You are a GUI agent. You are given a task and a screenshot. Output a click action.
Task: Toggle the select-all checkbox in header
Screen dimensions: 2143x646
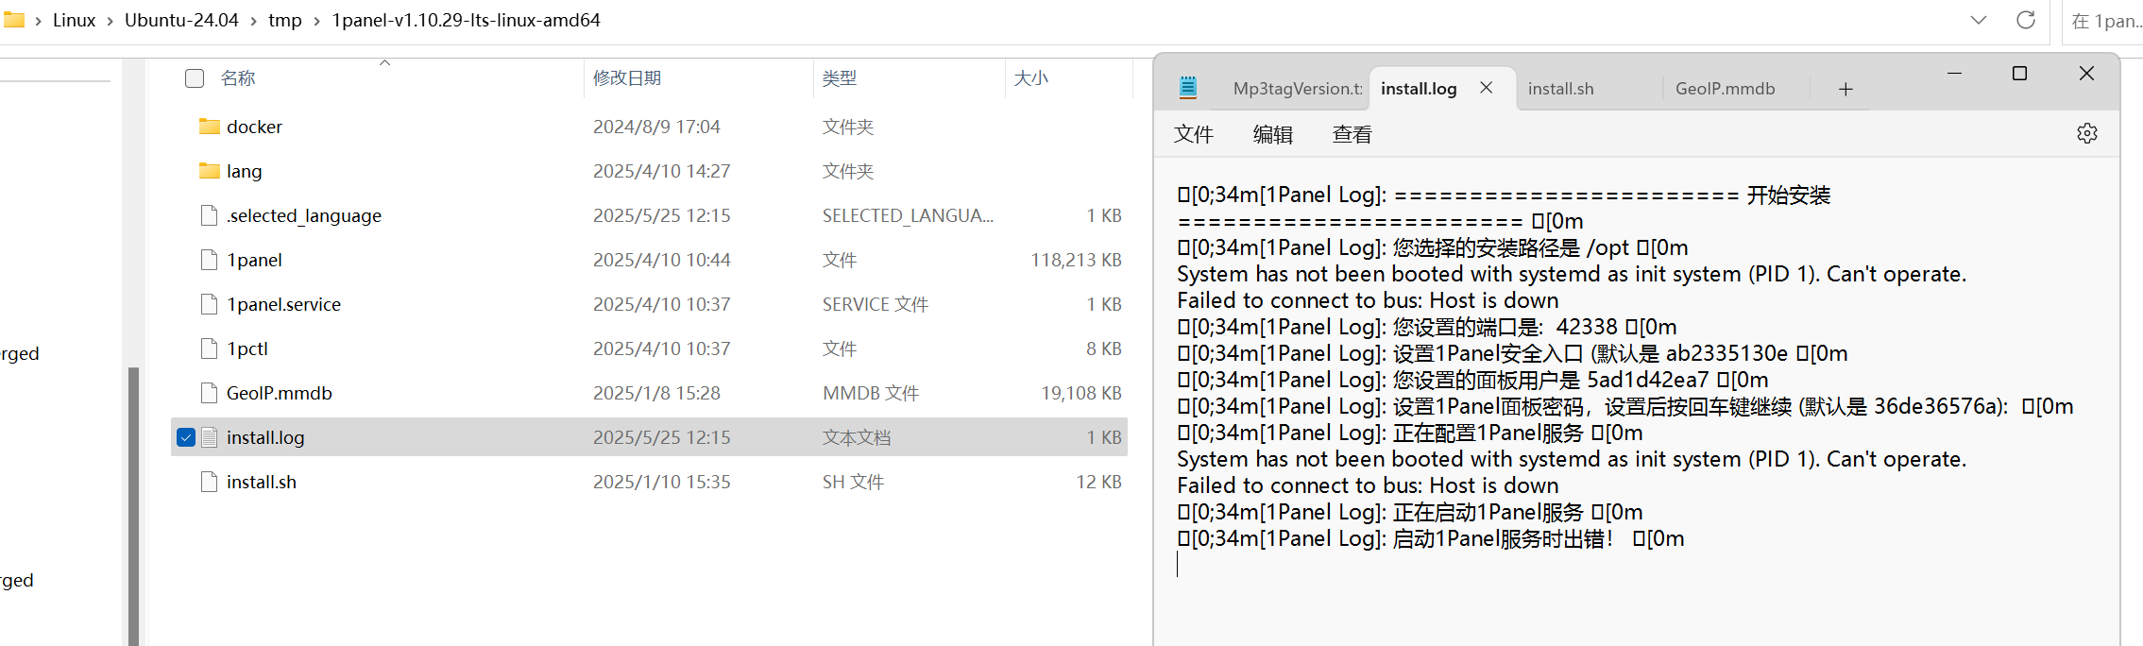195,78
